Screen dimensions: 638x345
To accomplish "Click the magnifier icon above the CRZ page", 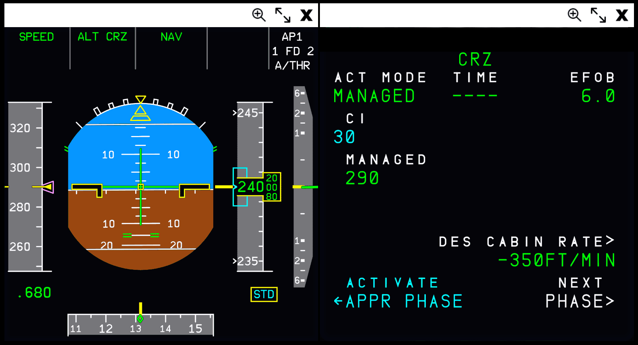I will [574, 15].
